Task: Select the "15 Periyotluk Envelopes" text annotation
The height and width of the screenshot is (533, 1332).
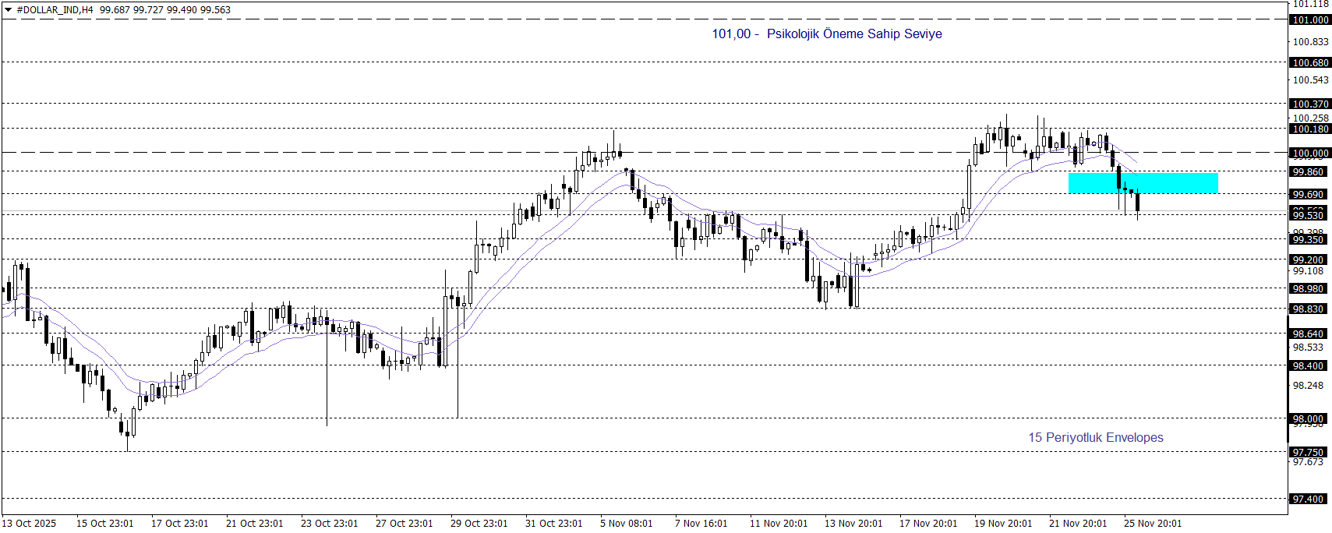Action: click(x=1095, y=437)
